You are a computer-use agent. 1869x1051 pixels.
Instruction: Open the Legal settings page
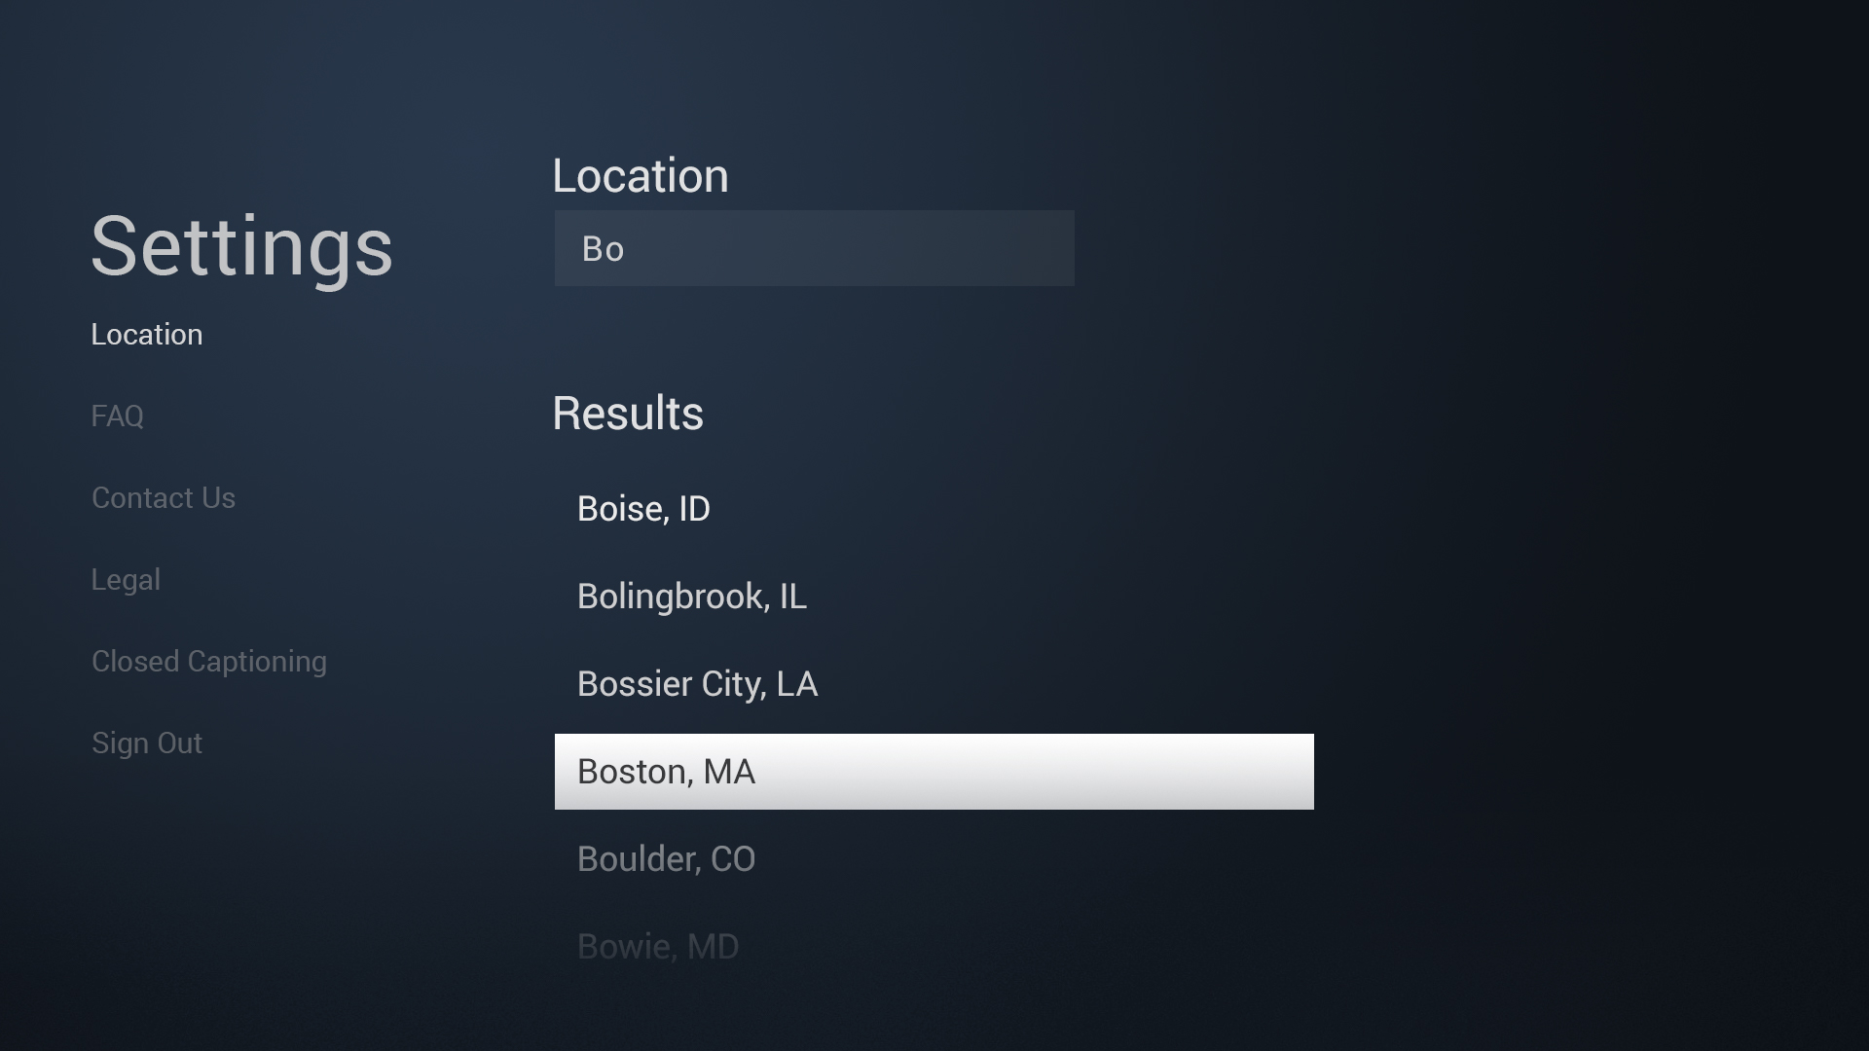coord(126,580)
